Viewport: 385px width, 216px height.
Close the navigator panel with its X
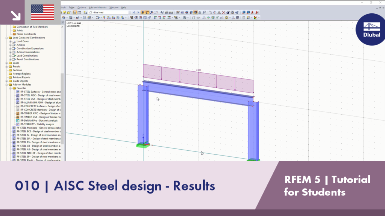[62, 22]
